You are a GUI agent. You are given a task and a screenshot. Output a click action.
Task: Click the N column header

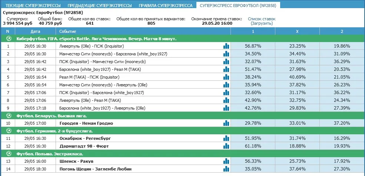point(8,31)
